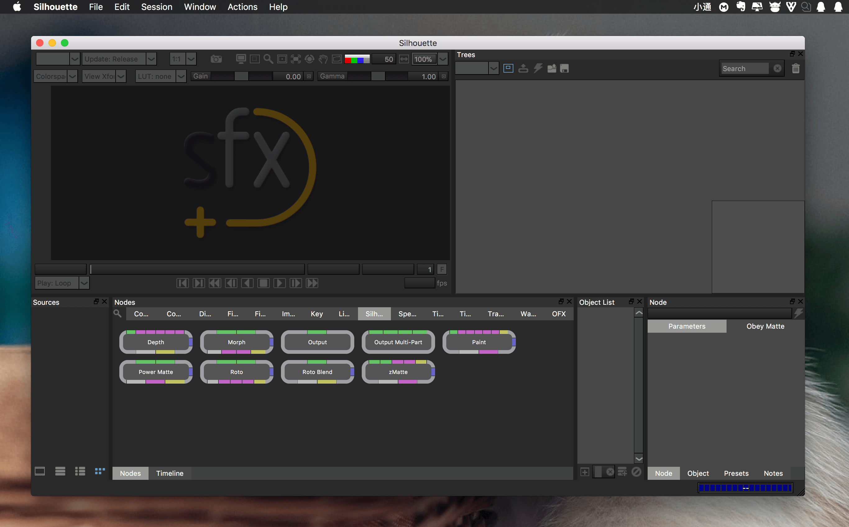Click the add-layer icon in Object List footer
The height and width of the screenshot is (527, 849).
pyautogui.click(x=622, y=472)
